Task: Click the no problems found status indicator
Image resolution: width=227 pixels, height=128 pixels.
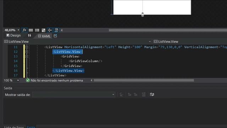Action: tap(54, 80)
